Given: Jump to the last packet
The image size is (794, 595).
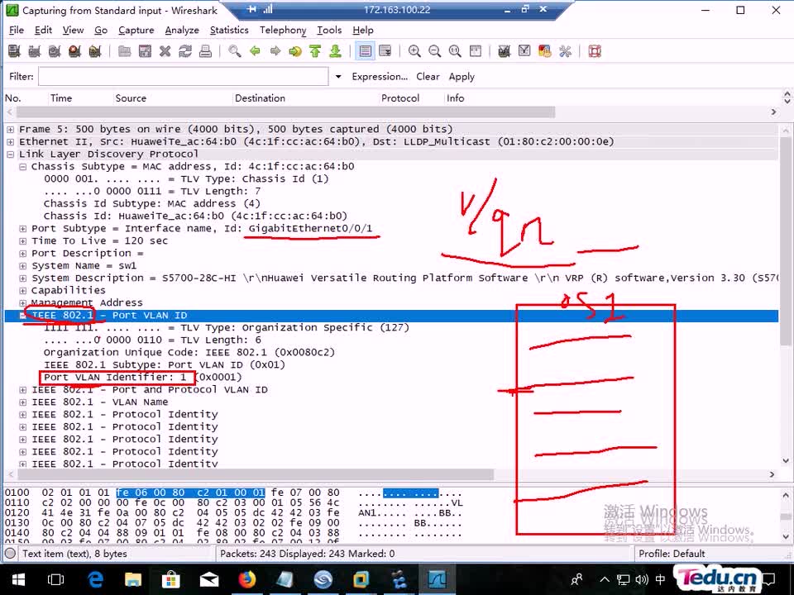Looking at the screenshot, I should pos(336,51).
